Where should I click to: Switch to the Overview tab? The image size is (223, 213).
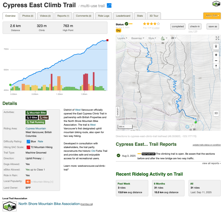[10, 16]
